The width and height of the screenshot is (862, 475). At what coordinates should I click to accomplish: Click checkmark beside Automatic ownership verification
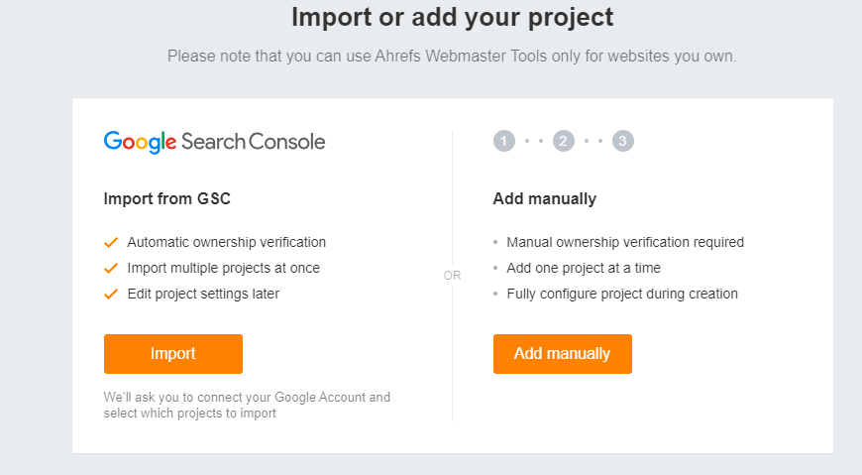(x=111, y=242)
